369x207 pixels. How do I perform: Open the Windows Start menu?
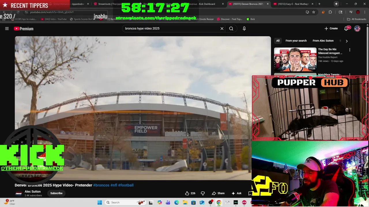point(99,202)
